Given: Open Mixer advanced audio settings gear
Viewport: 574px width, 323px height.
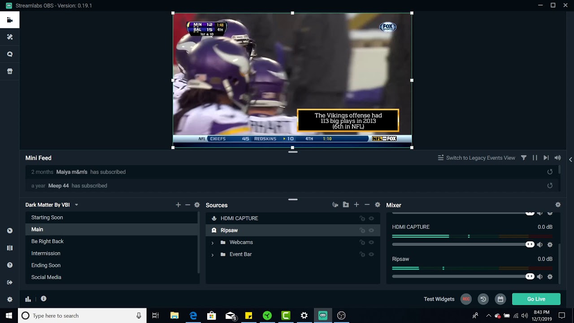Looking at the screenshot, I should [558, 205].
